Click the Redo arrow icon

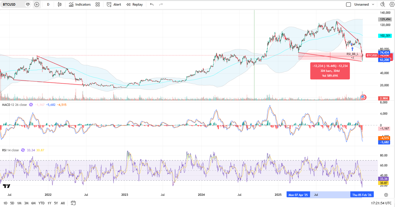tap(161, 4)
